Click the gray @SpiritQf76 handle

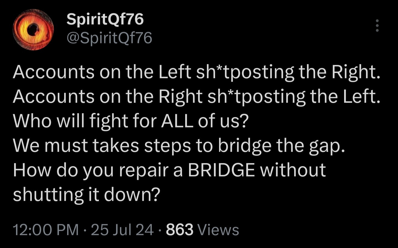tap(109, 38)
